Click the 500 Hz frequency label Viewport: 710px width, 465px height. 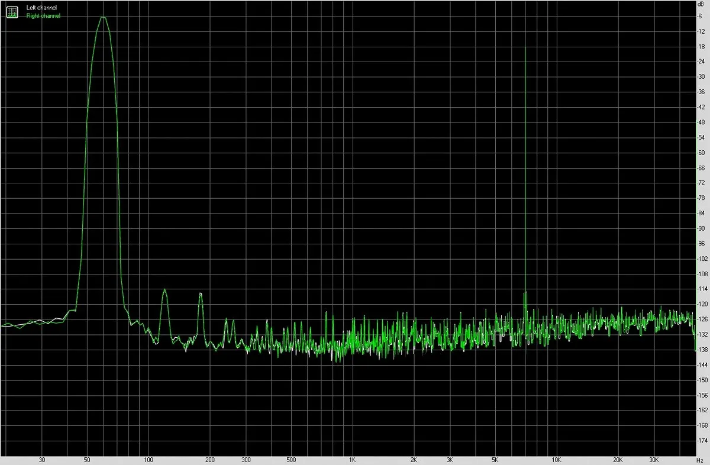291,460
